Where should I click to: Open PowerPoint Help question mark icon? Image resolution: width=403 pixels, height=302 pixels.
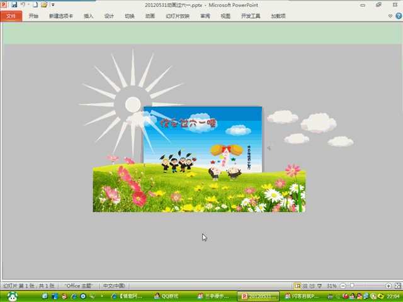click(x=399, y=16)
